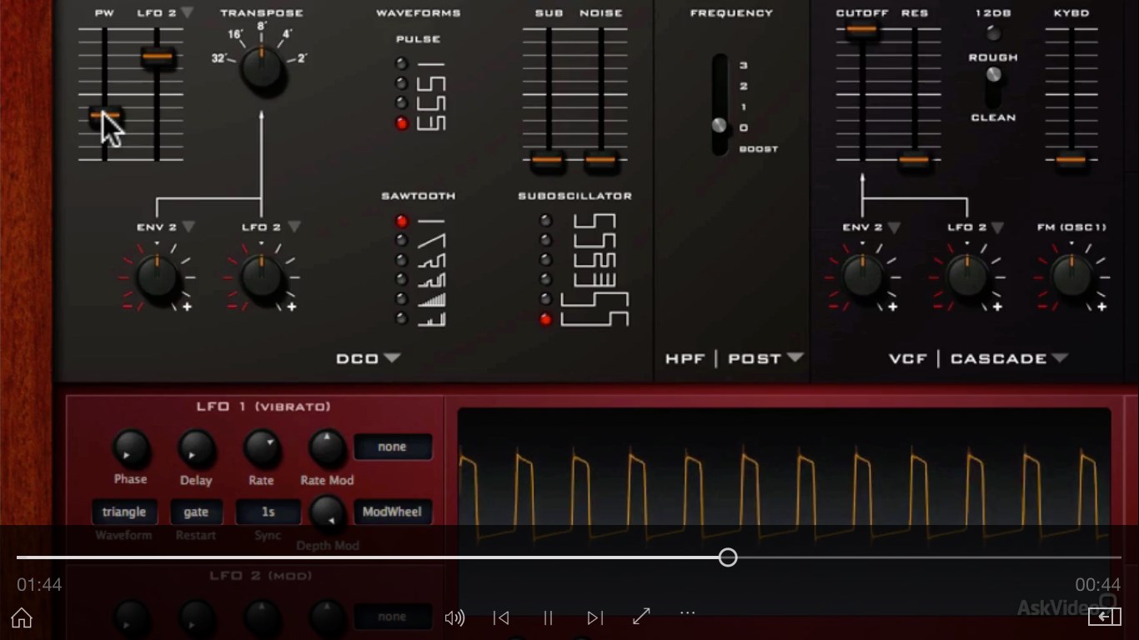1139x640 pixels.
Task: Open the VCF CASCADE dropdown arrow
Action: pos(1059,358)
